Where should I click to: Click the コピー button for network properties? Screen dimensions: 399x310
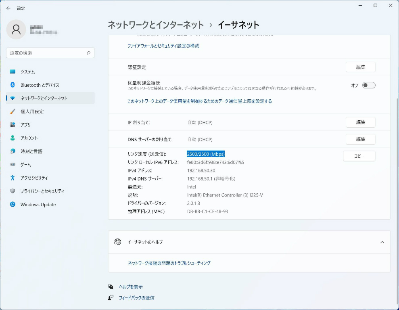359,156
